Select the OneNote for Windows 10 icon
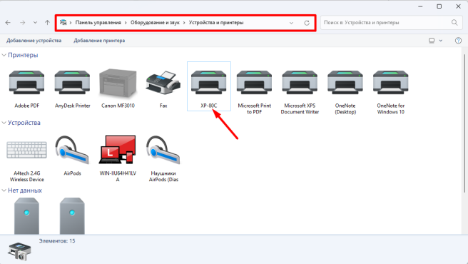The width and height of the screenshot is (468, 264). pyautogui.click(x=391, y=83)
